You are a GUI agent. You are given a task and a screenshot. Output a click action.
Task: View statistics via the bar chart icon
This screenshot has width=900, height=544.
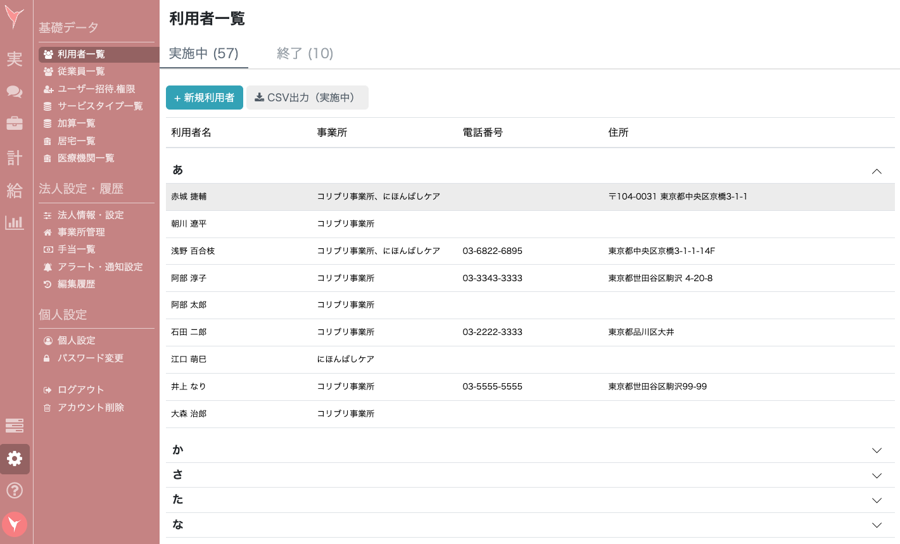[14, 223]
